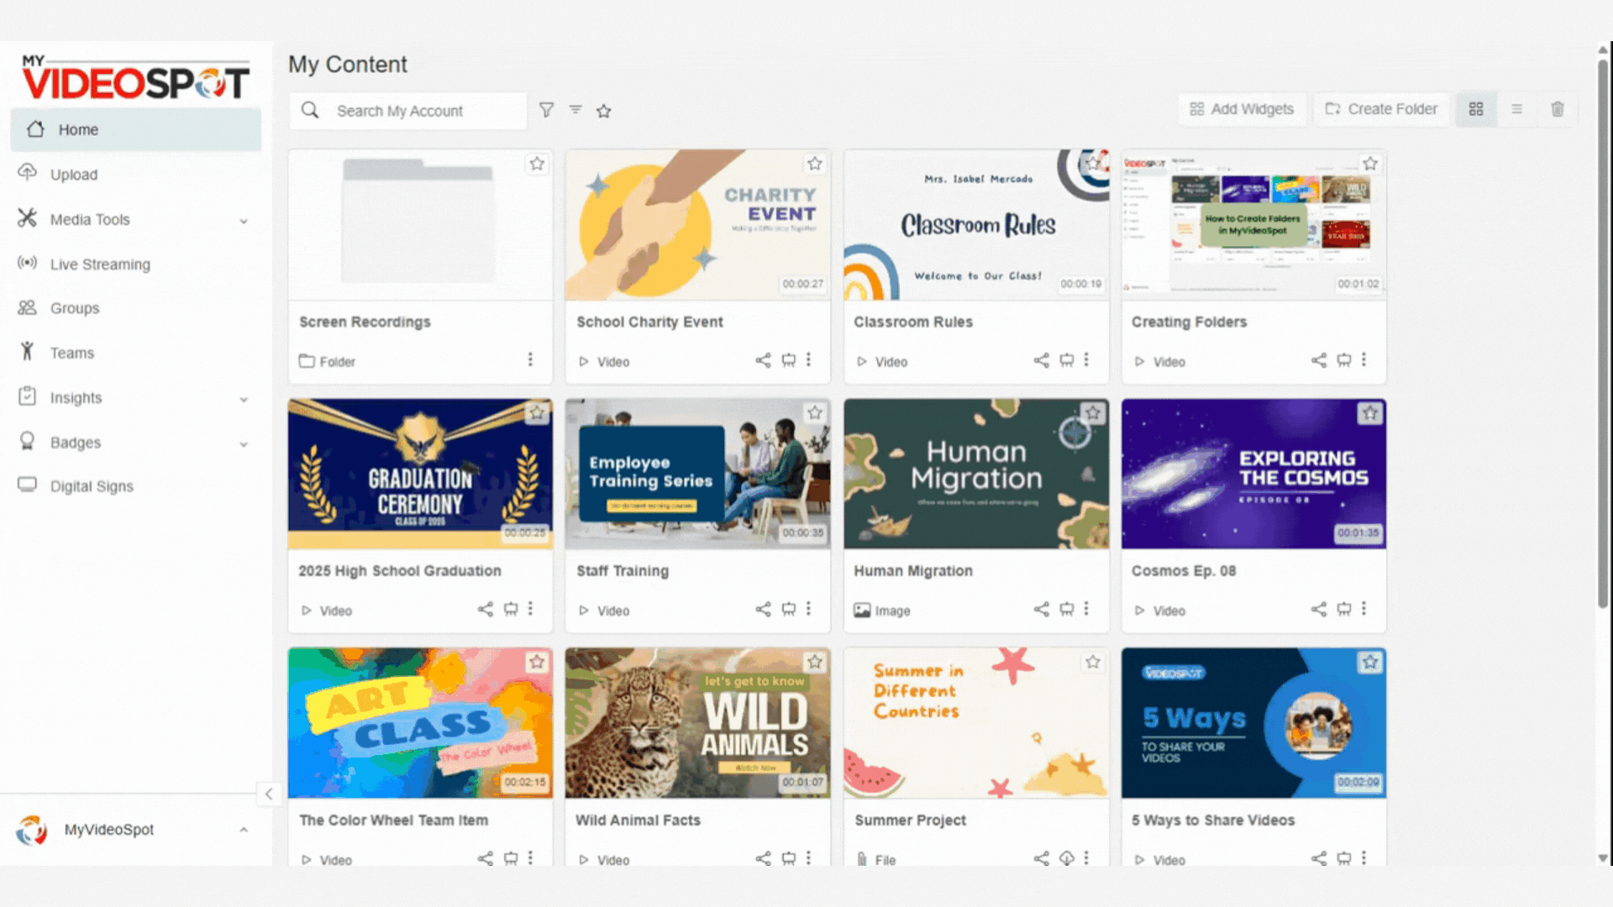Open the Digital Signs page
The height and width of the screenshot is (907, 1613).
pyautogui.click(x=92, y=486)
